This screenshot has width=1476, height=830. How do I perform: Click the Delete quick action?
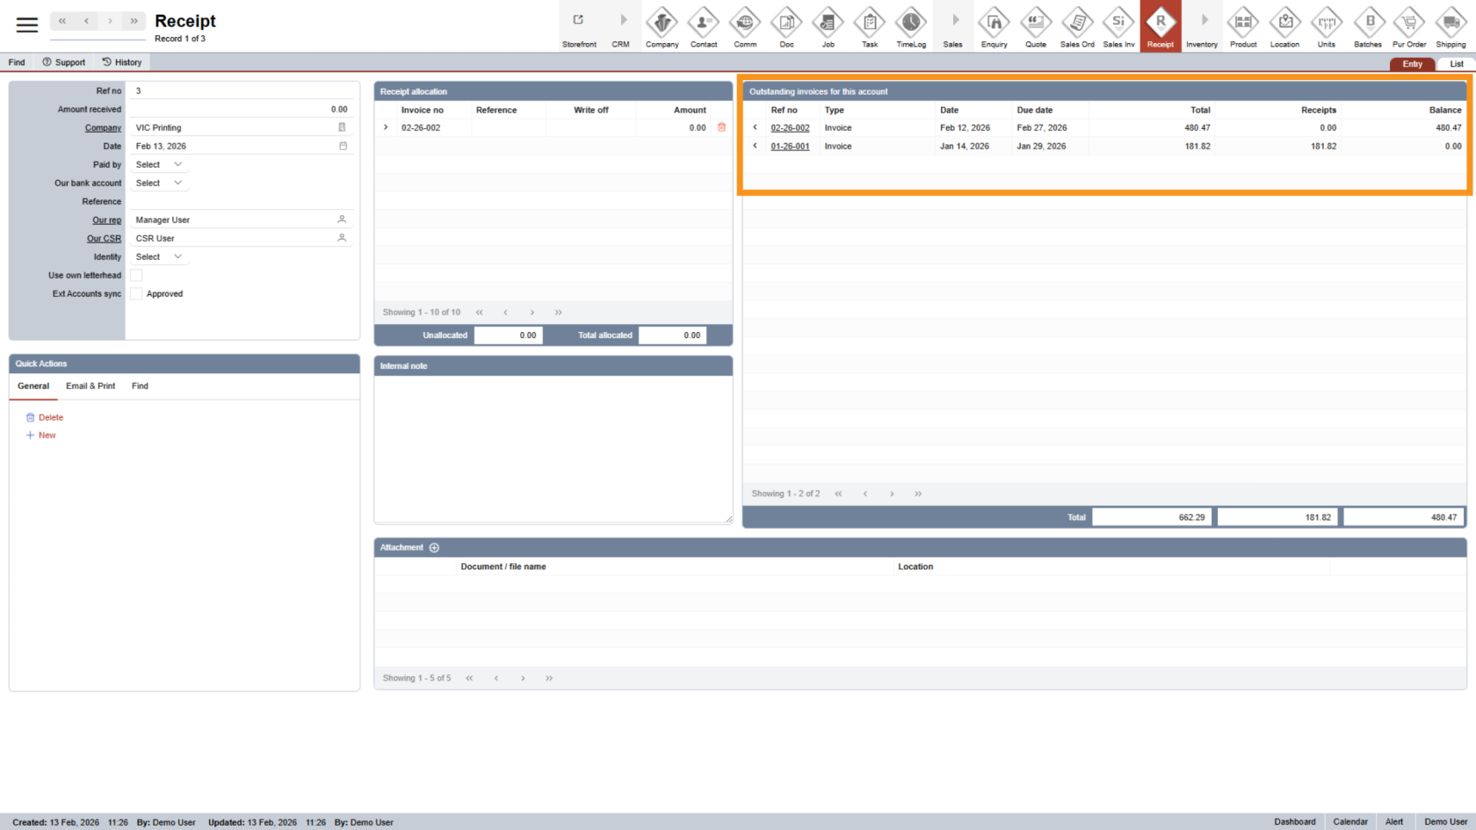[x=50, y=418]
